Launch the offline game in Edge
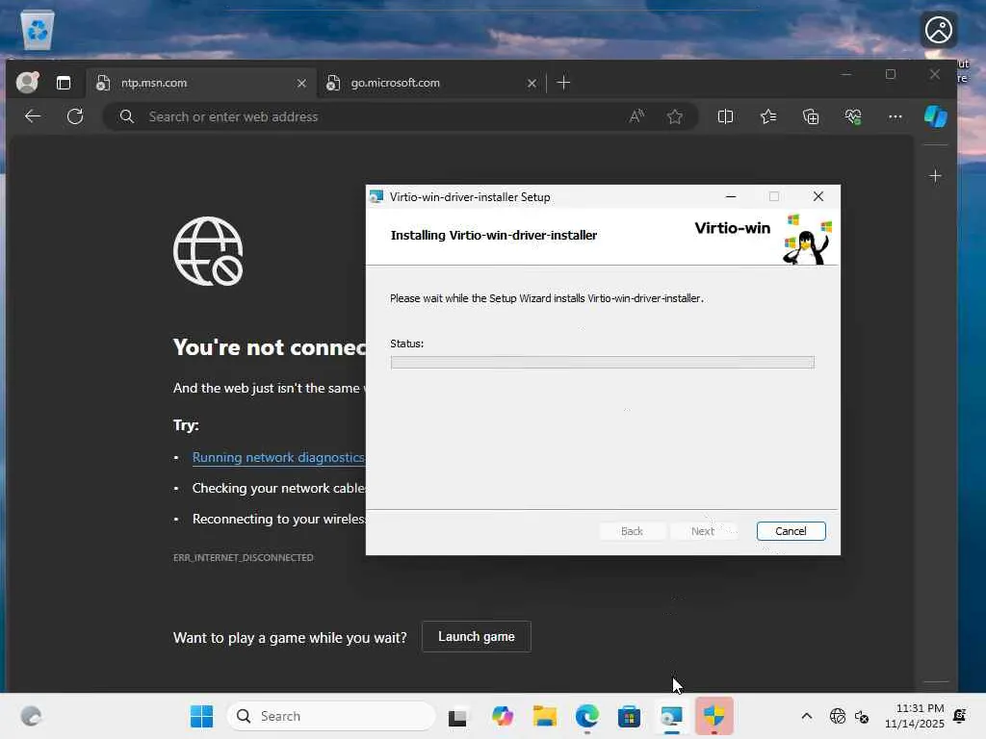This screenshot has width=986, height=739. coord(476,637)
